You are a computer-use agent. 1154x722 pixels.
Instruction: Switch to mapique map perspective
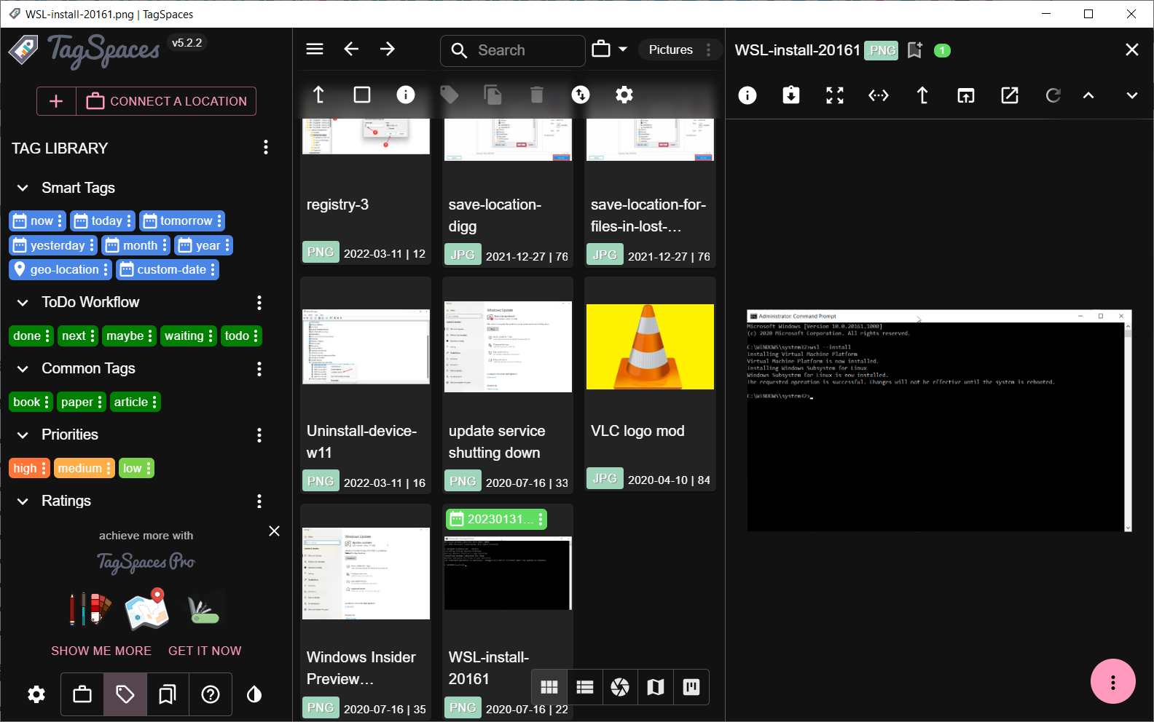coord(656,687)
